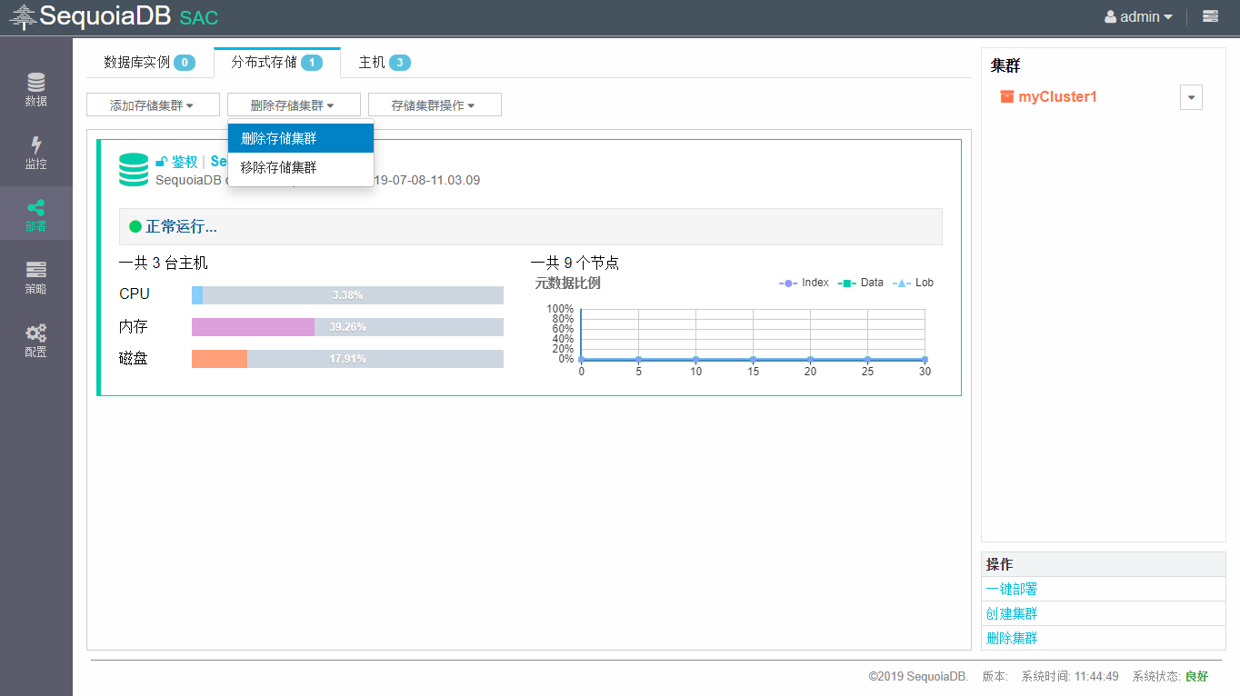The height and width of the screenshot is (696, 1240).
Task: Click the 鉴权 link
Action: [x=185, y=162]
